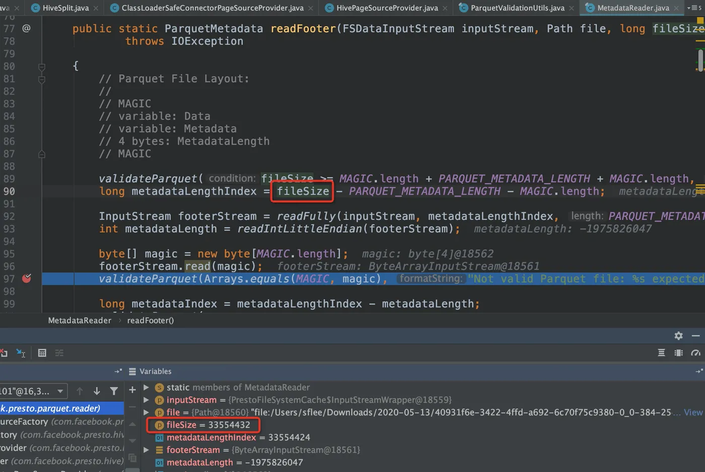
Task: Close the ClassLoaderSafeConnectorPageSourceProvider.java tab
Action: 310,8
